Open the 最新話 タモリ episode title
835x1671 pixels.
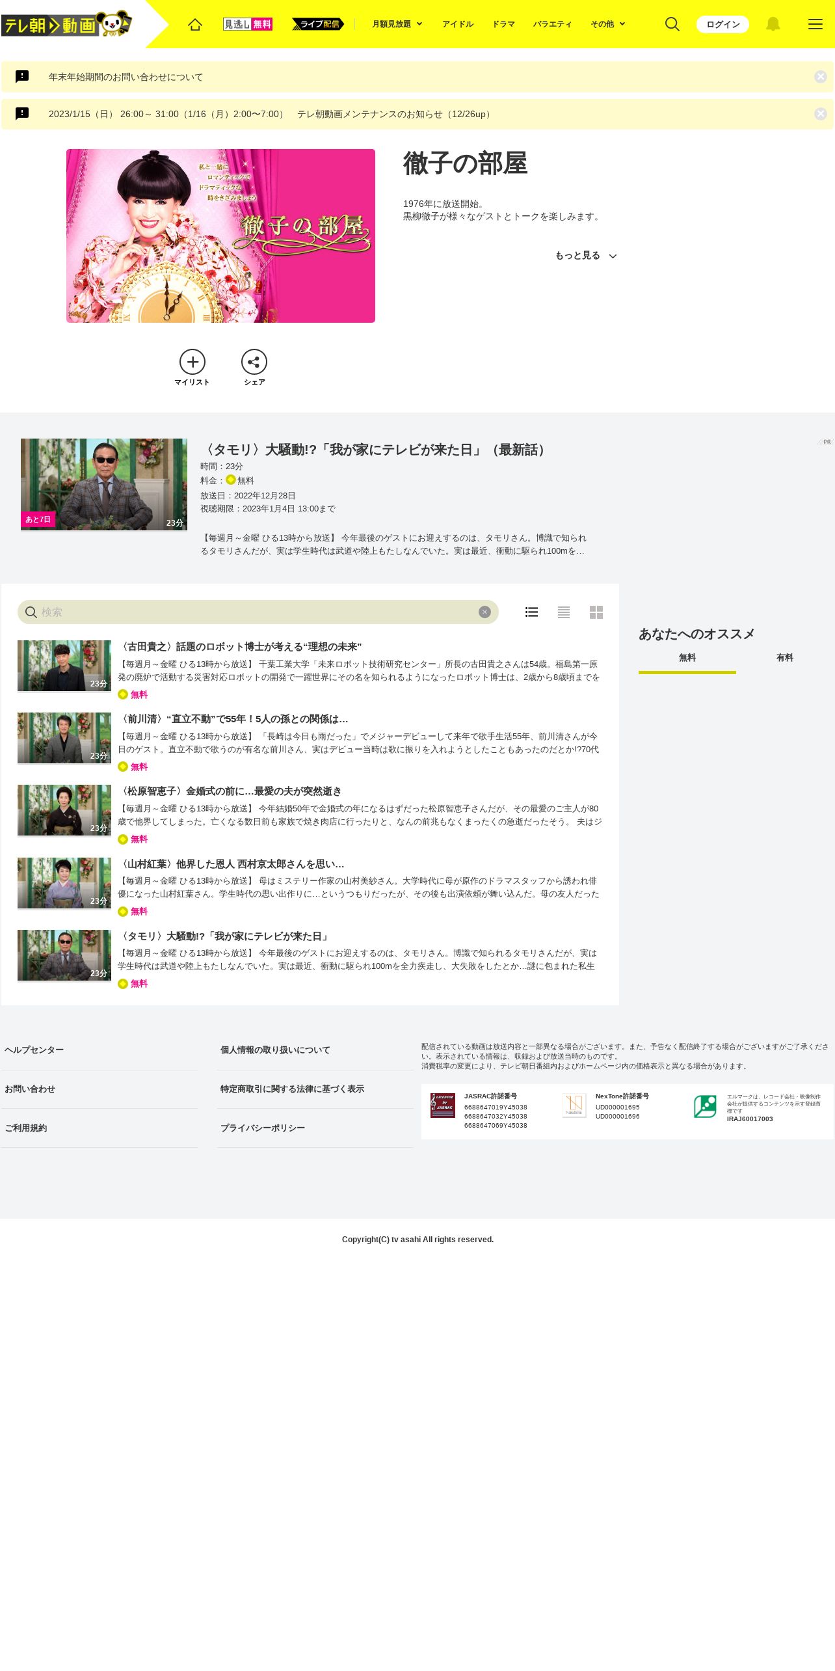pyautogui.click(x=375, y=450)
